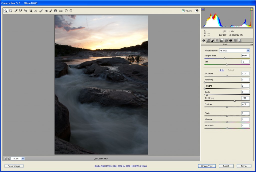Toggle the Preview checkbox

183,11
